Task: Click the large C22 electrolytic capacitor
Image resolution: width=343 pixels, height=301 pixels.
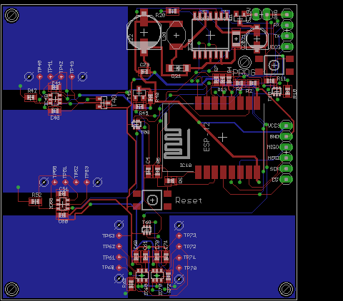Action: pyautogui.click(x=144, y=33)
